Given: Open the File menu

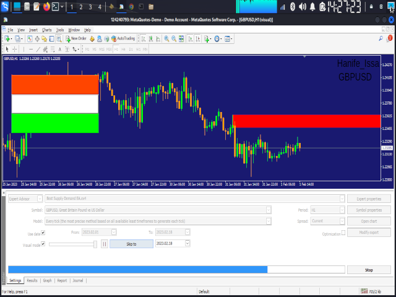Looking at the screenshot, I should click(10, 30).
